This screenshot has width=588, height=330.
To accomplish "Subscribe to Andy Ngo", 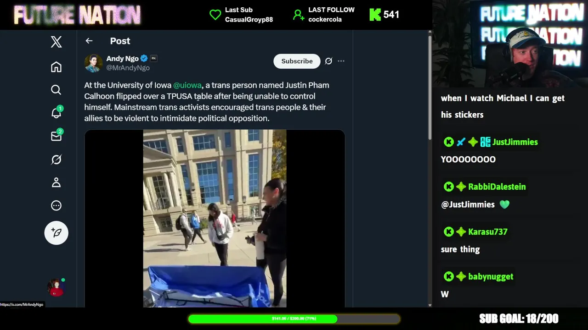I will click(x=297, y=61).
